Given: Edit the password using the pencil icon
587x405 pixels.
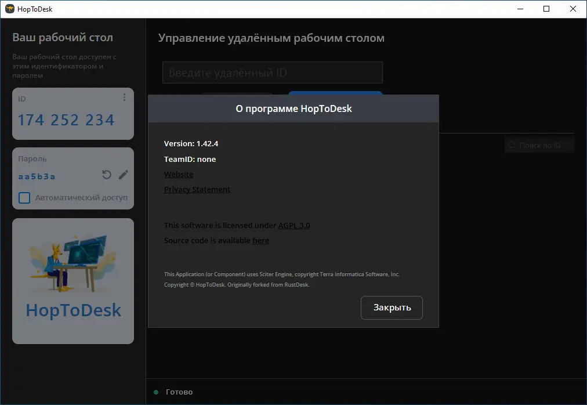Looking at the screenshot, I should click(x=123, y=174).
